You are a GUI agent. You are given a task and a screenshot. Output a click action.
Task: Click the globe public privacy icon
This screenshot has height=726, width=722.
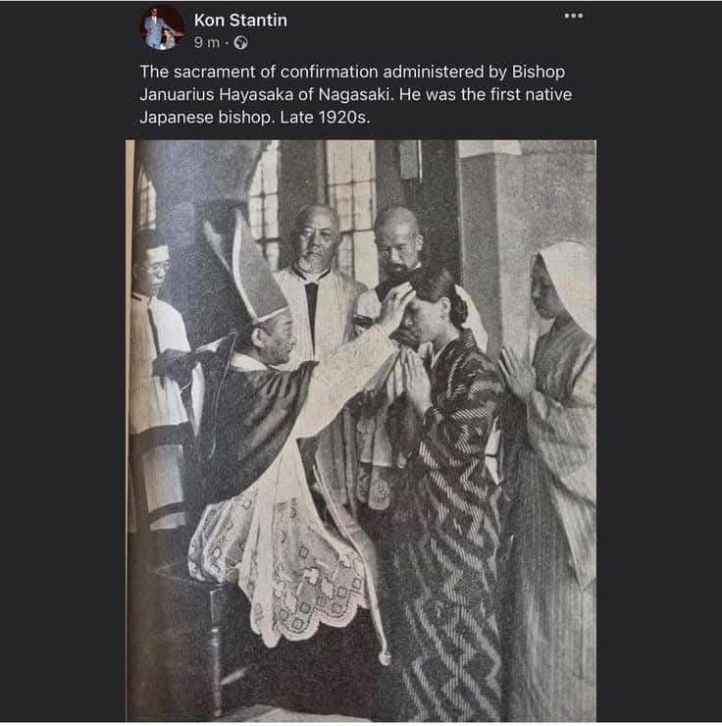240,43
